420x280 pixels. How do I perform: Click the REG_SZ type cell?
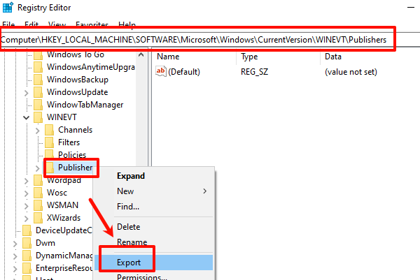(x=255, y=72)
